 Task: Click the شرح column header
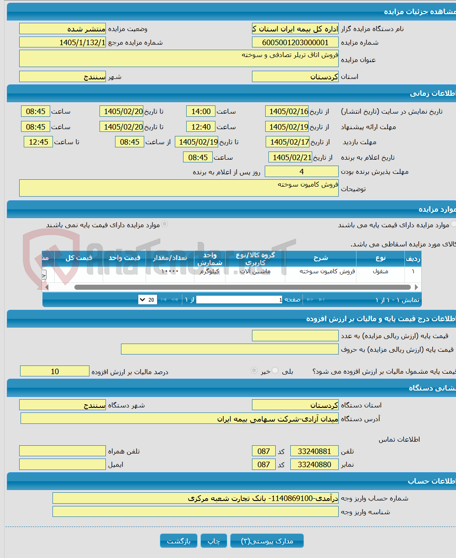321,258
